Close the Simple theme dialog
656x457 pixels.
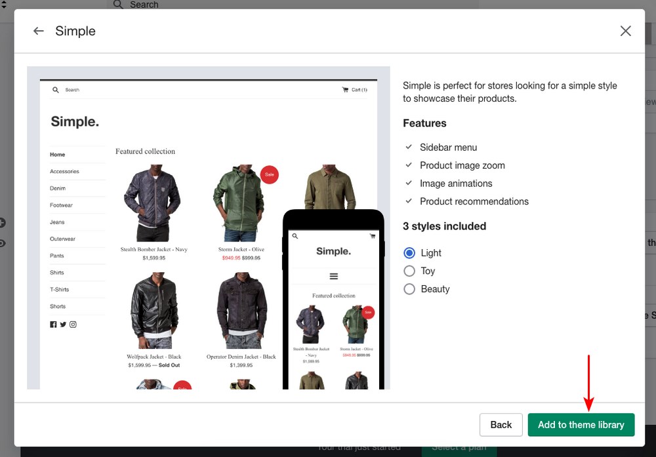pyautogui.click(x=625, y=31)
